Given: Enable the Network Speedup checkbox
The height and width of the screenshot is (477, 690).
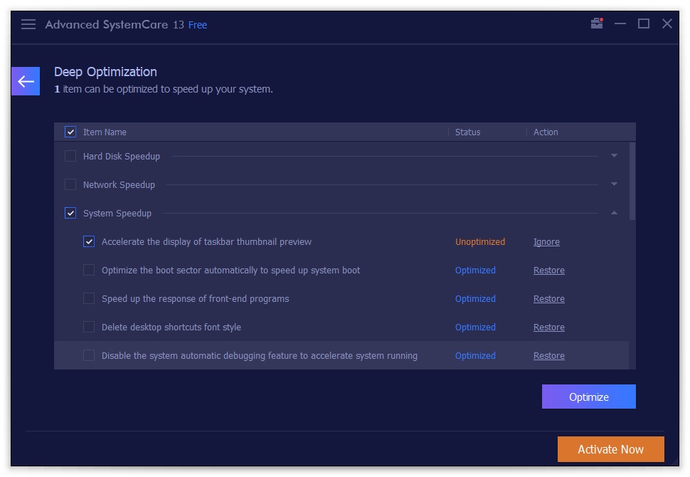Looking at the screenshot, I should [70, 184].
